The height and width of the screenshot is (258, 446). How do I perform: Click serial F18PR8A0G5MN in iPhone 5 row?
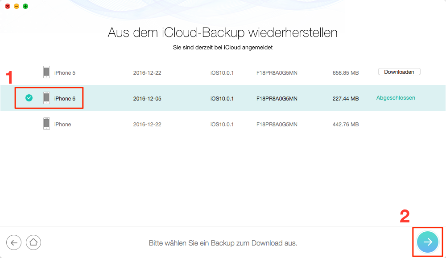(x=277, y=73)
